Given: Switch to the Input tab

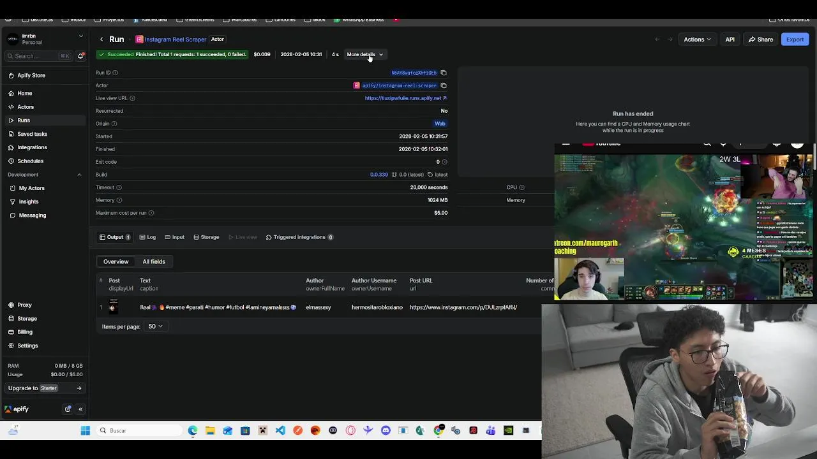Looking at the screenshot, I should [x=174, y=237].
